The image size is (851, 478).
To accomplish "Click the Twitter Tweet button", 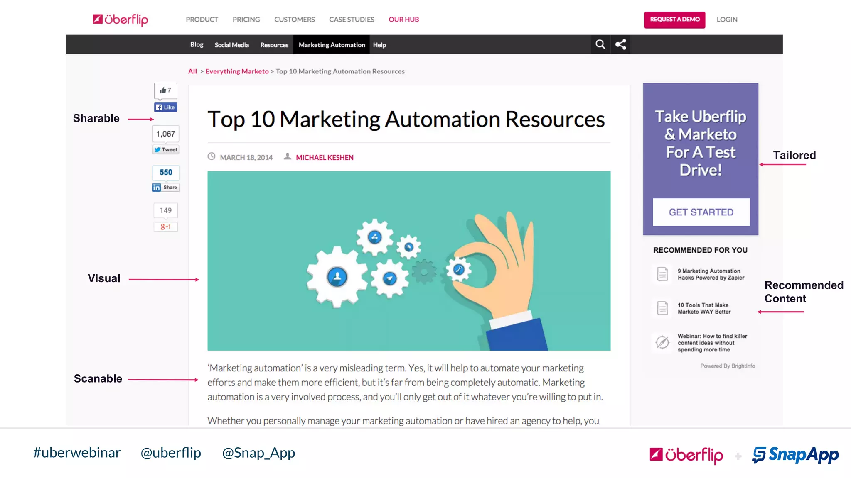I will click(x=166, y=150).
